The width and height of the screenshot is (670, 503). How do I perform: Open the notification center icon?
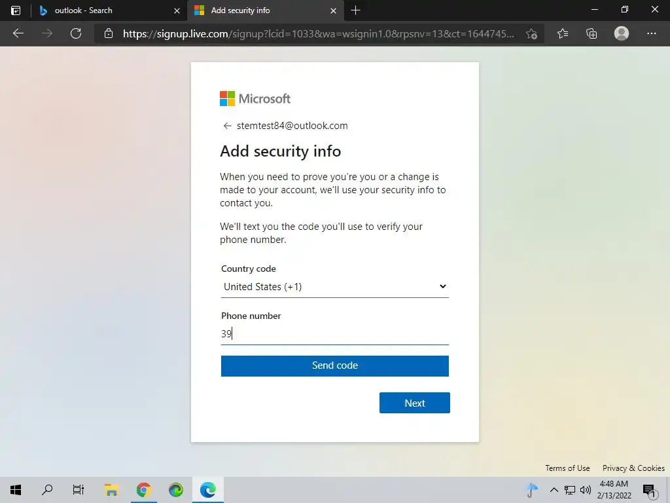649,490
